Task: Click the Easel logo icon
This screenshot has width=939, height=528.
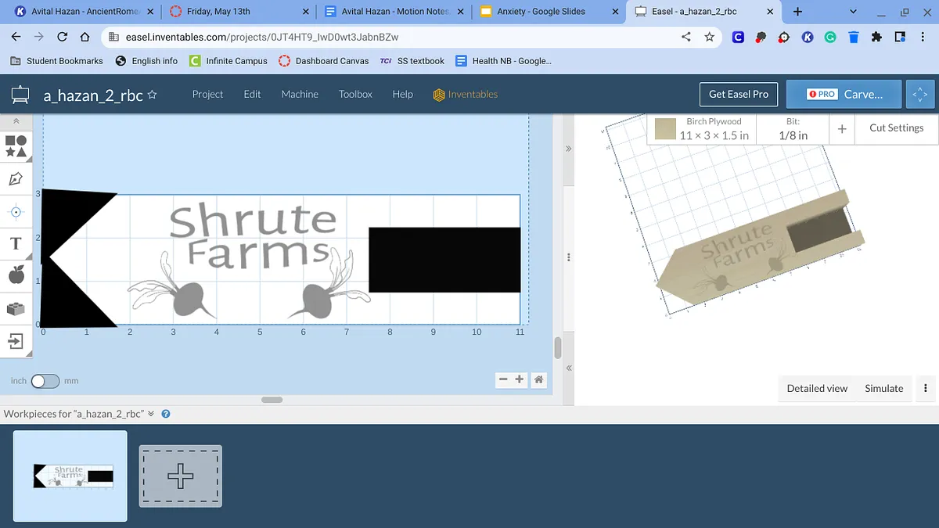Action: pyautogui.click(x=20, y=95)
